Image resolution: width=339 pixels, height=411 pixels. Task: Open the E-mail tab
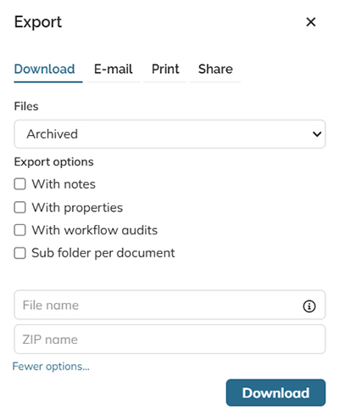coord(114,69)
